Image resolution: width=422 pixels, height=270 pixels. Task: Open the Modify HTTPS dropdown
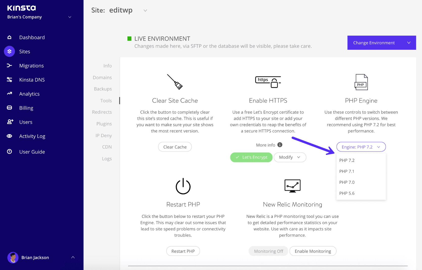click(x=290, y=157)
